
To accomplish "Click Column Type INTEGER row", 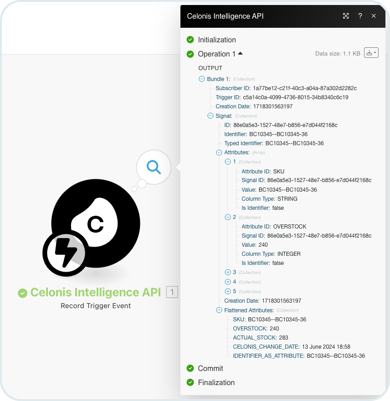I will click(x=271, y=254).
